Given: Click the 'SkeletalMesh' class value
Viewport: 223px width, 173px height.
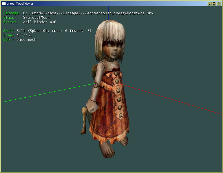Looking at the screenshot, I should (36, 17).
